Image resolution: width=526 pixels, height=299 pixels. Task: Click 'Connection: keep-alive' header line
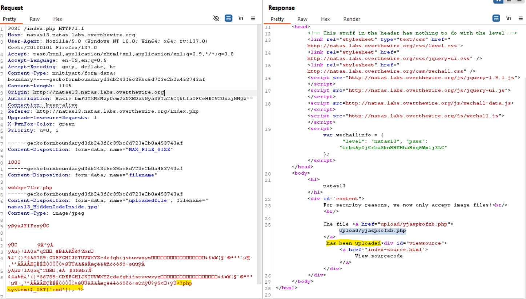[43, 105]
